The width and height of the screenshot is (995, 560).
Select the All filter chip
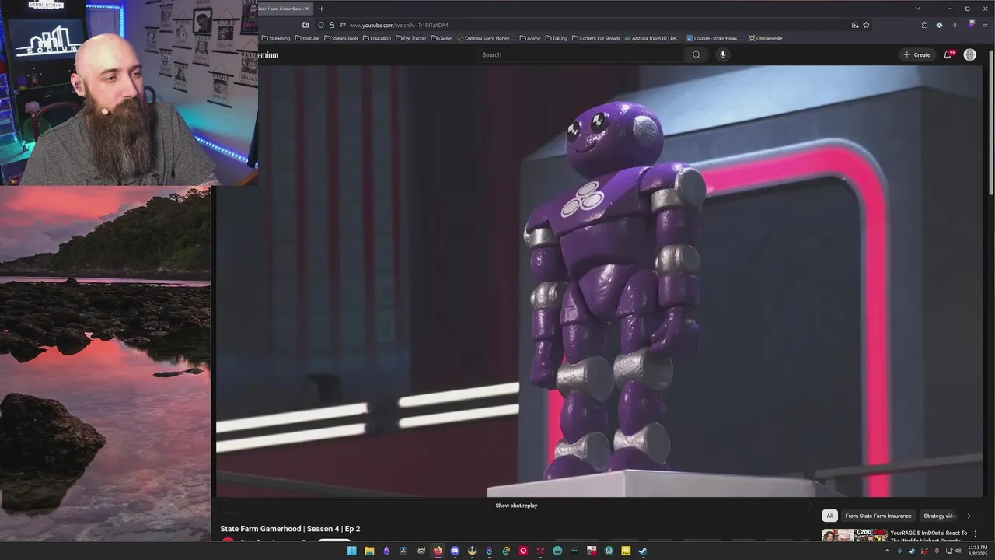829,516
